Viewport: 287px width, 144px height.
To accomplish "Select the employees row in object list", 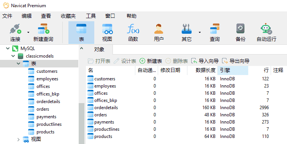I will point(186,86).
